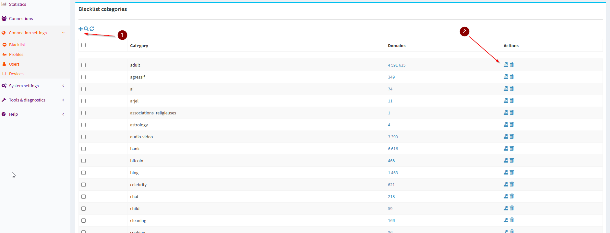Check the box for the agressif category
This screenshot has width=610, height=233.
click(84, 77)
